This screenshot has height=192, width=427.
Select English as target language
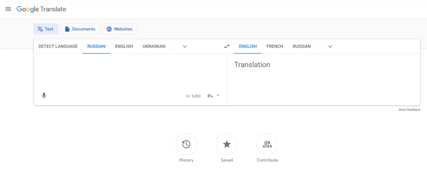point(248,47)
